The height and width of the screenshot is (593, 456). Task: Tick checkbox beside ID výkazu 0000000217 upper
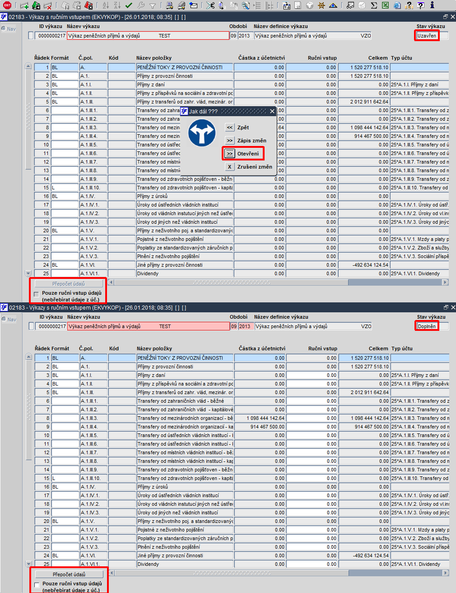click(31, 36)
